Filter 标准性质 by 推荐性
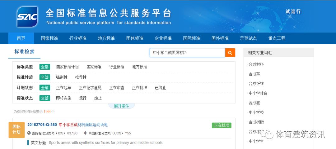The image size is (336, 149). (x=81, y=77)
